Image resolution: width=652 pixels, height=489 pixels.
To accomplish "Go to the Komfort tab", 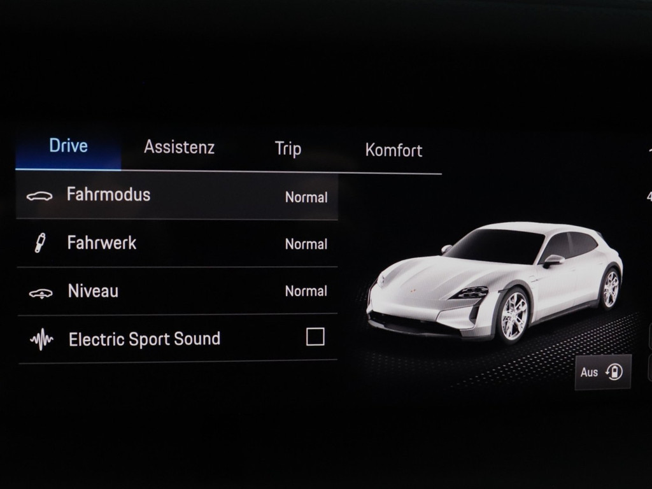I will point(393,150).
